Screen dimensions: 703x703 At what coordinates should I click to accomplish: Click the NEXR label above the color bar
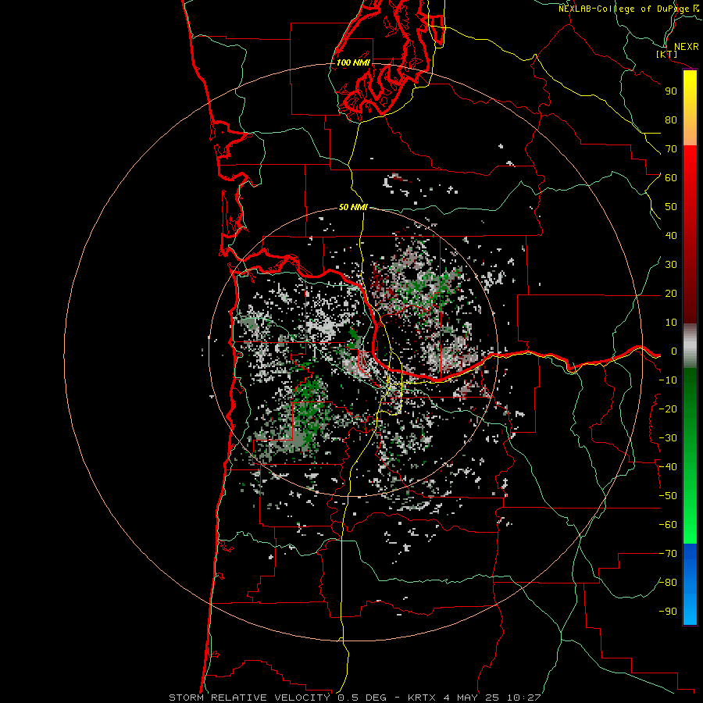[x=687, y=47]
